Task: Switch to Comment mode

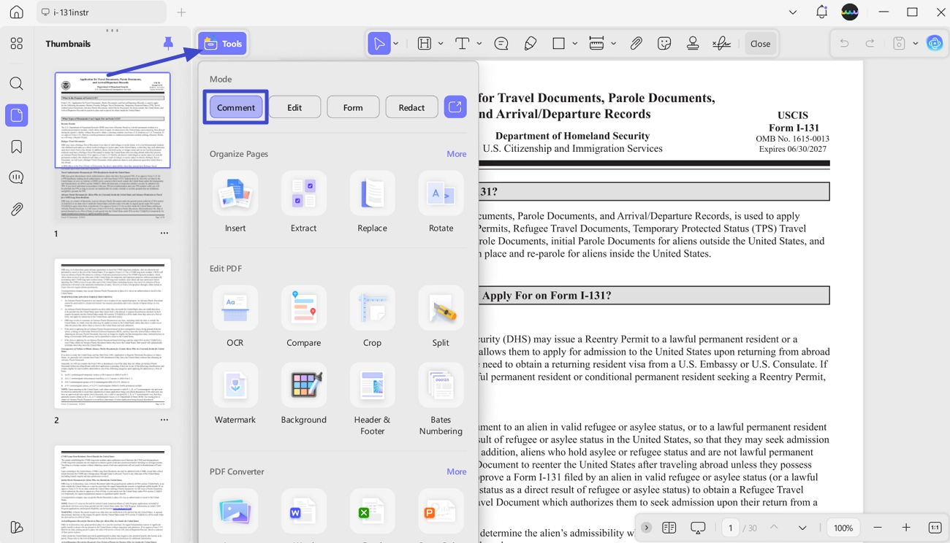Action: (235, 107)
